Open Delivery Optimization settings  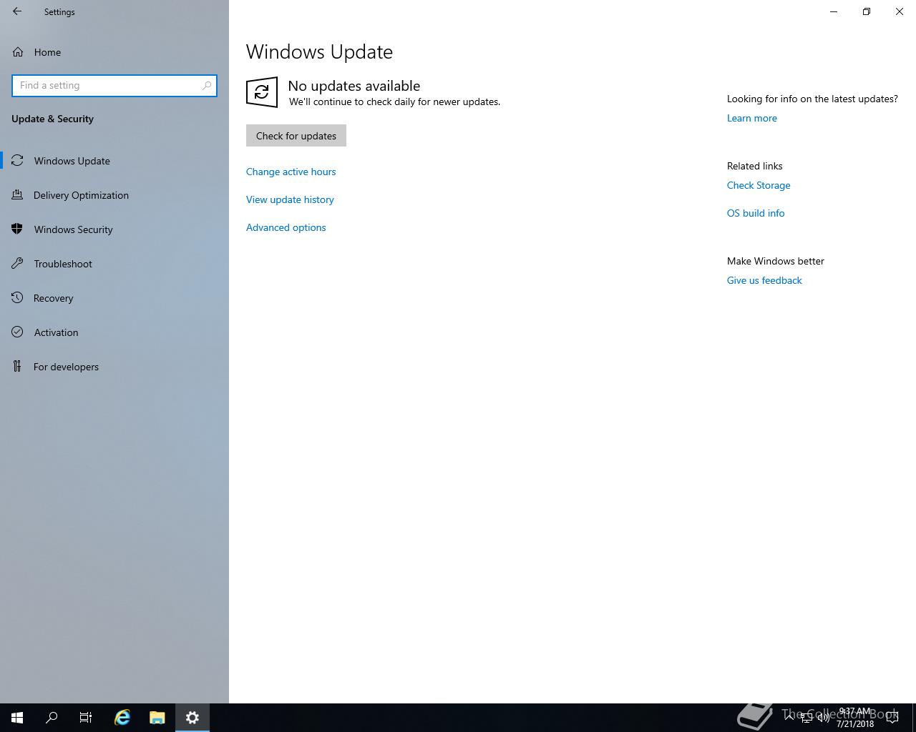click(x=114, y=195)
